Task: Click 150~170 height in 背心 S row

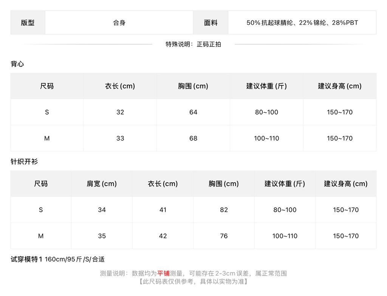Action: click(x=340, y=112)
